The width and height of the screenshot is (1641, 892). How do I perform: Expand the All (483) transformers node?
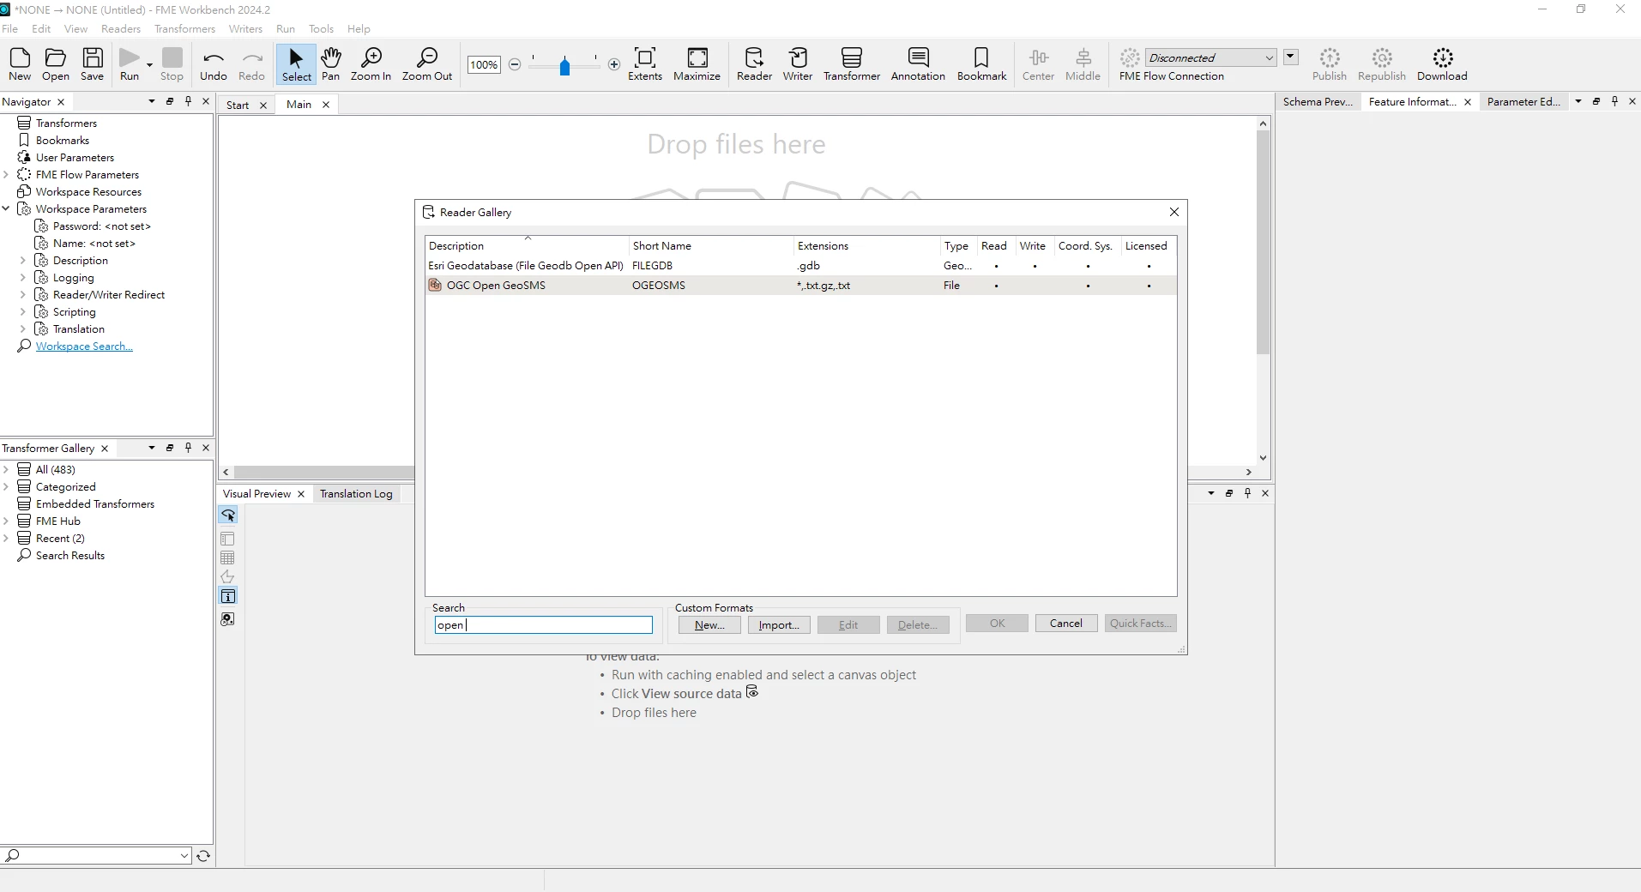click(6, 469)
